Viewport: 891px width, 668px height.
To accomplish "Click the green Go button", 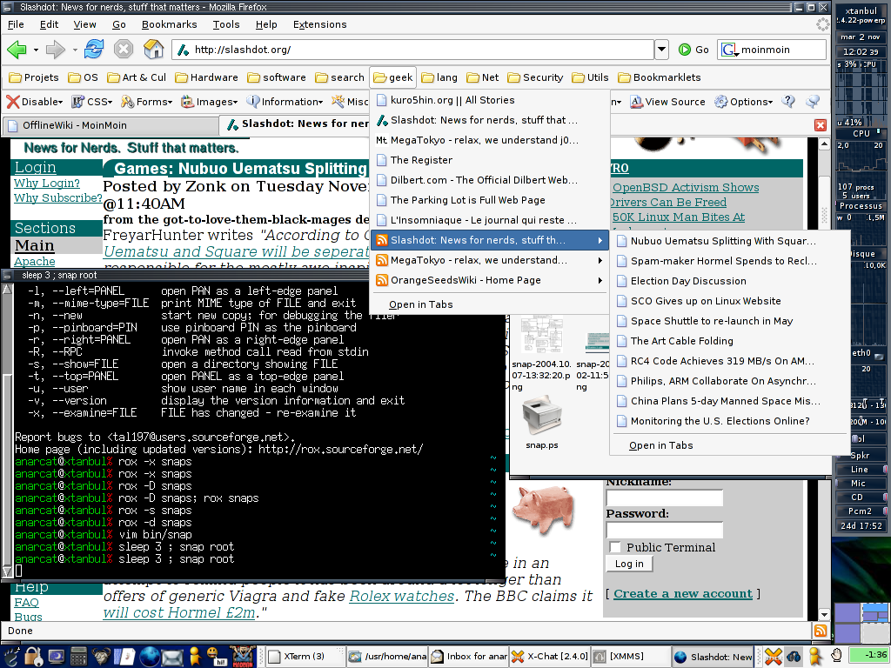I will tap(693, 50).
